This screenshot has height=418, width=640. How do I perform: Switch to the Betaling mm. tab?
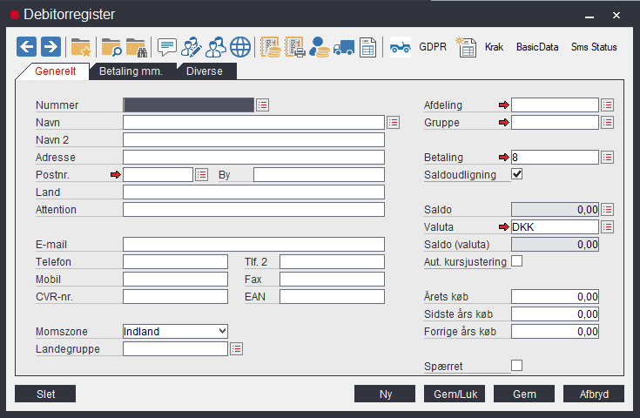click(x=131, y=71)
